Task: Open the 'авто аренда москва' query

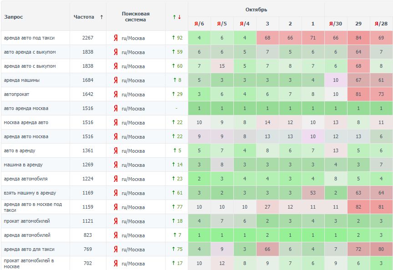Action: 26,109
